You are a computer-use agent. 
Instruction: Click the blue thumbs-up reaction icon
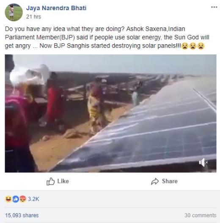[16, 199]
